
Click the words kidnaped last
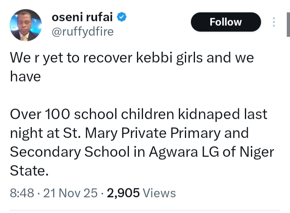[x=226, y=114]
